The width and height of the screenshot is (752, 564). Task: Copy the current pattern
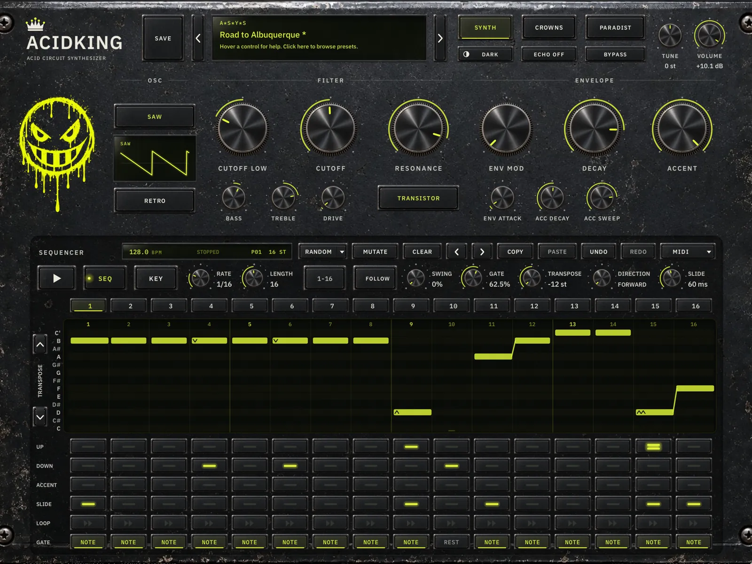(x=515, y=252)
